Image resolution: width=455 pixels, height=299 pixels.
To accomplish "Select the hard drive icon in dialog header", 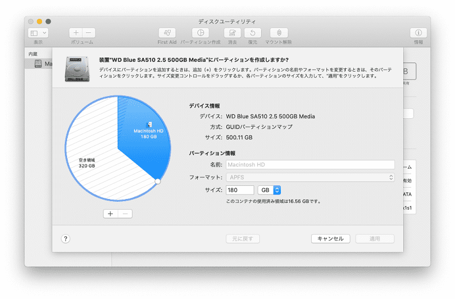I will [x=77, y=69].
